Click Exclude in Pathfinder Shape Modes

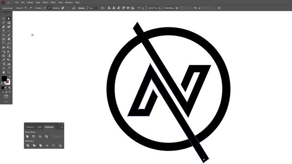[x=47, y=137]
